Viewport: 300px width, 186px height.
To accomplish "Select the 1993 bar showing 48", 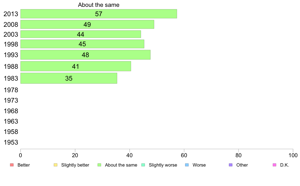I will (x=86, y=55).
